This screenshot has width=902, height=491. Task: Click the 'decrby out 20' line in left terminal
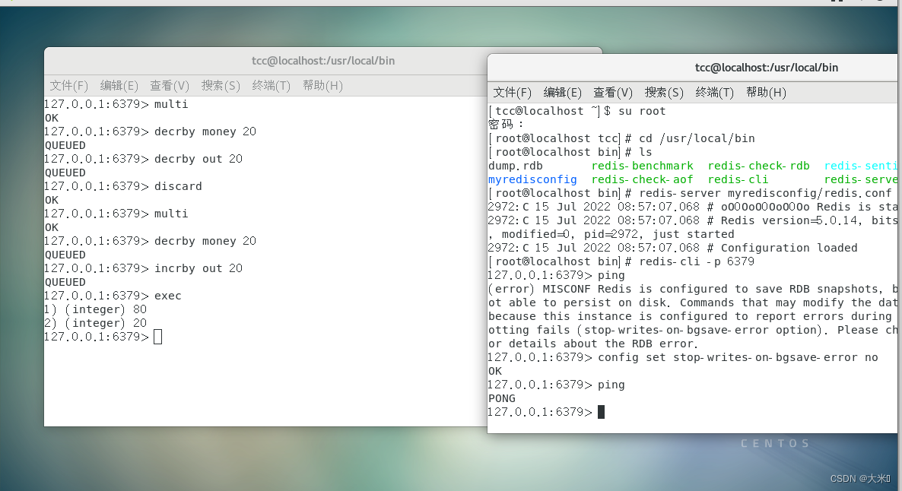pyautogui.click(x=143, y=159)
